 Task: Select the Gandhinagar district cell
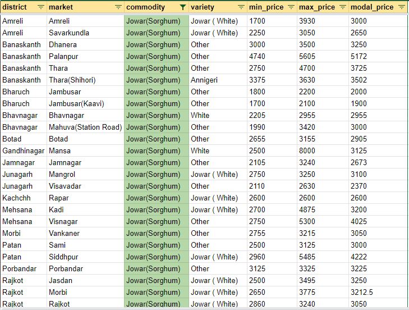tap(23, 151)
